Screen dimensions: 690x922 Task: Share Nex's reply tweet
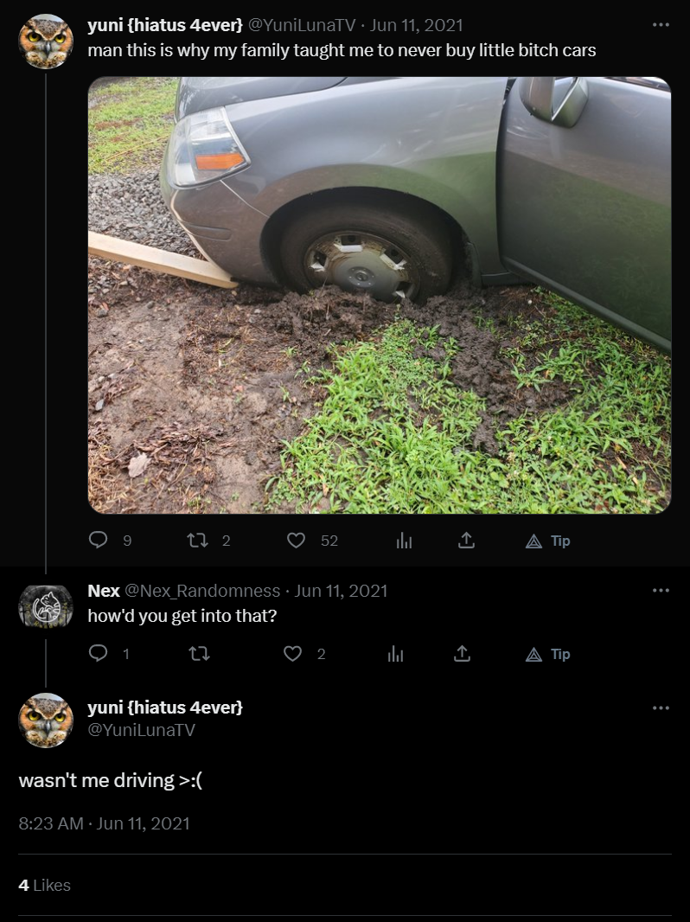coord(462,653)
